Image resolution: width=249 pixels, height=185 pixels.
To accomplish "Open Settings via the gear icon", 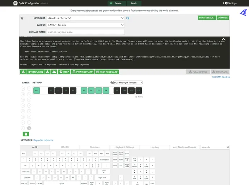I will (226, 3).
